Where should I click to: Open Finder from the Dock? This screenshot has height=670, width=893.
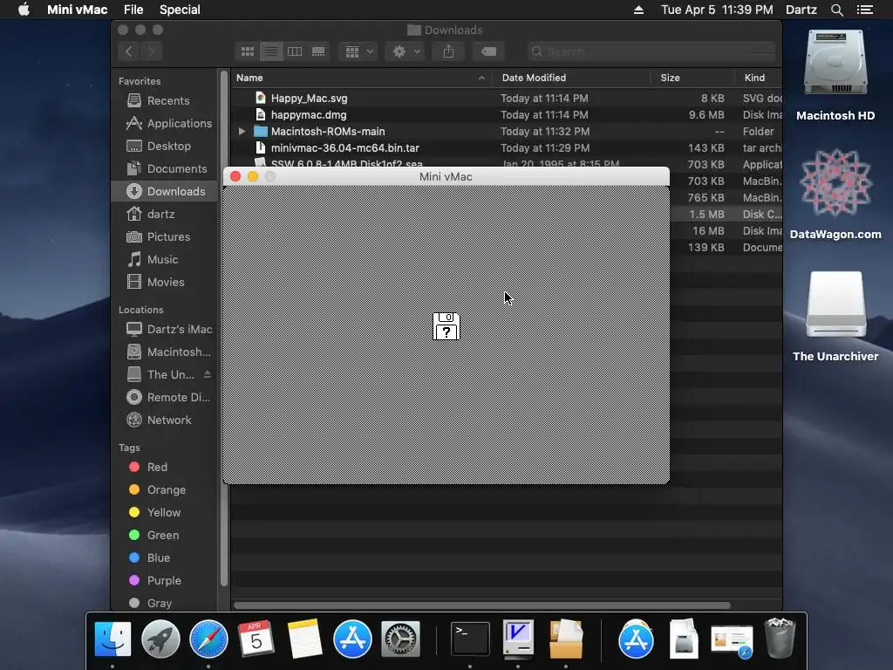112,639
